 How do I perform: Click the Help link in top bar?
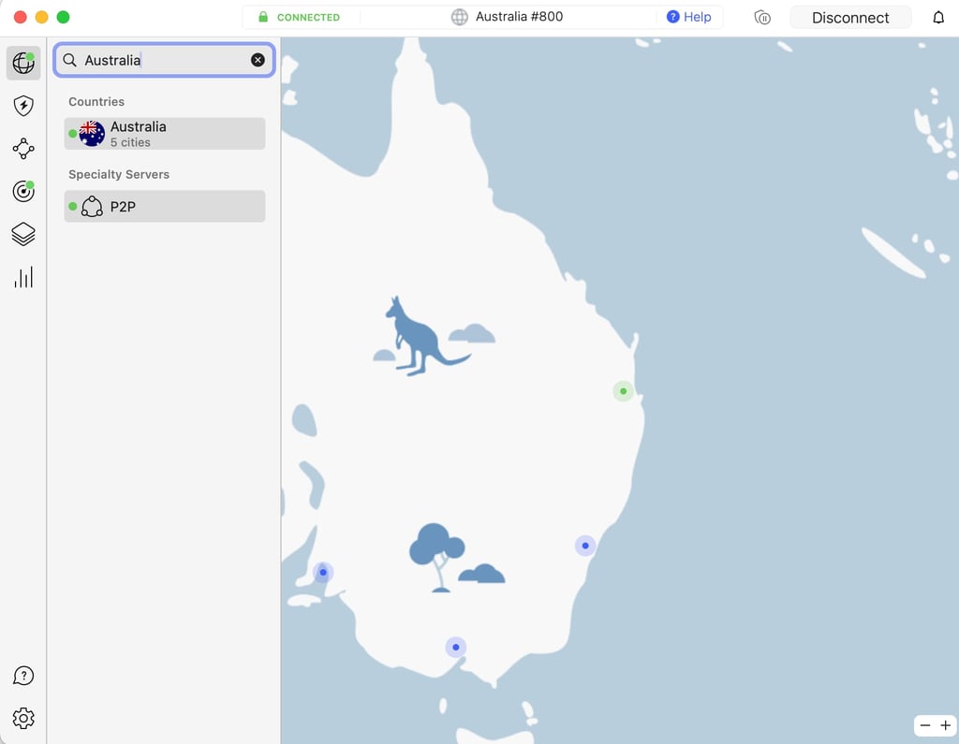[x=688, y=17]
